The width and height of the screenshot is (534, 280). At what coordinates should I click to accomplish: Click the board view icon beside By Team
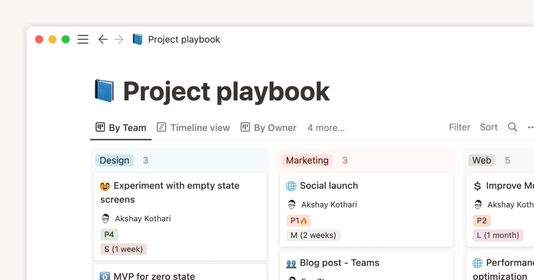point(100,127)
